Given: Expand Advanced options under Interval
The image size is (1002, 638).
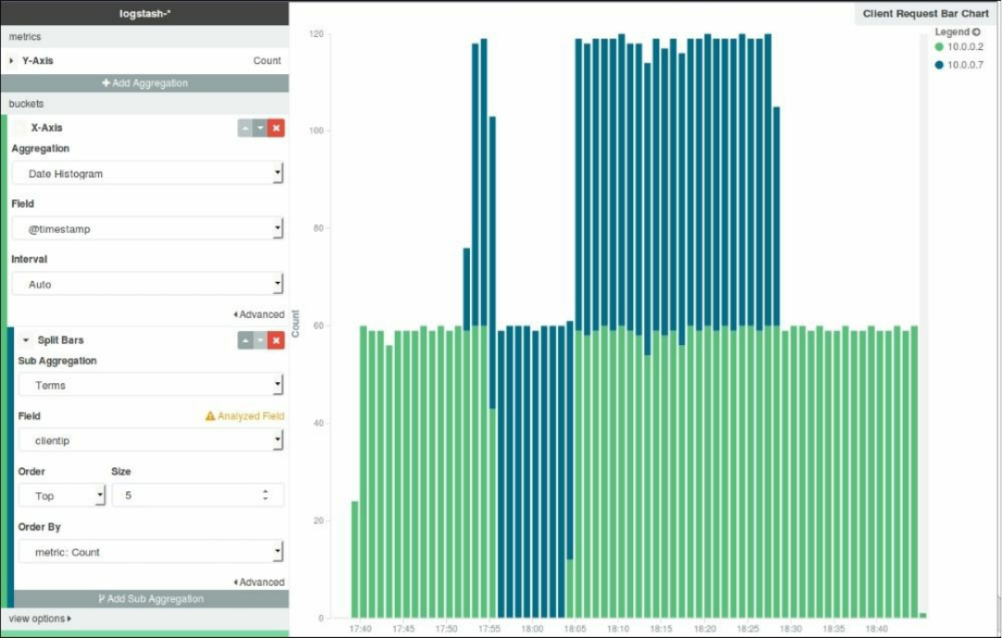Looking at the screenshot, I should click(x=259, y=314).
